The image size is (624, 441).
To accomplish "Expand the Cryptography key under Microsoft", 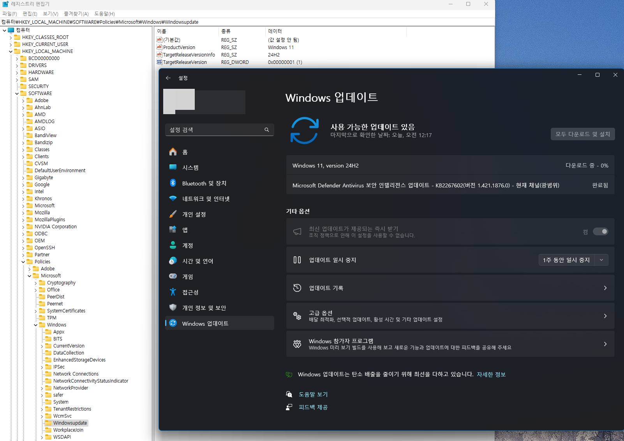I will point(35,283).
